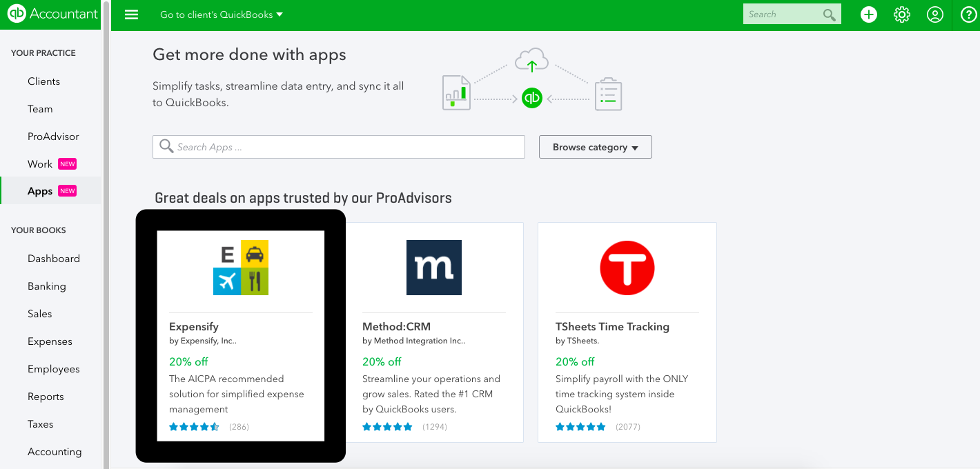This screenshot has width=980, height=469.
Task: Click the Search Apps input field
Action: coord(339,147)
